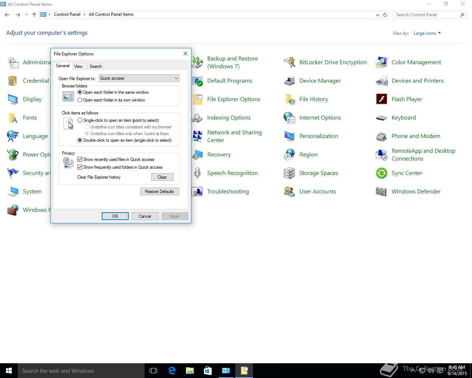This screenshot has width=472, height=378.
Task: Open the Fonts folder icon
Action: [x=13, y=118]
